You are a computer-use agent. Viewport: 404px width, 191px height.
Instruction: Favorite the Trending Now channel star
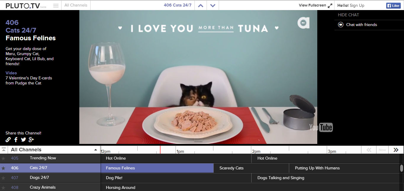[4, 158]
